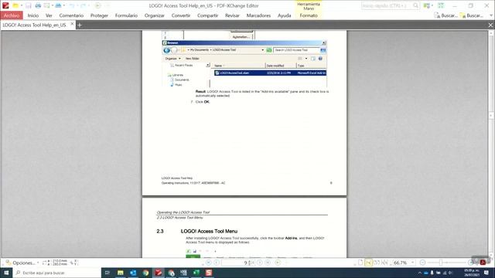Click the Undo arrow icon
Viewport: 495px width, 278px height.
(x=72, y=5)
